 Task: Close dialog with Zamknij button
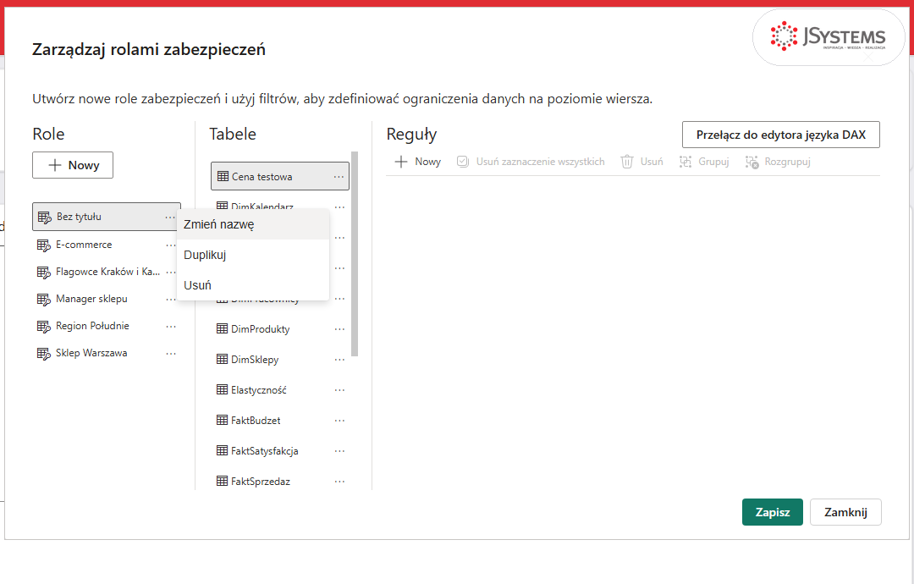coord(845,512)
